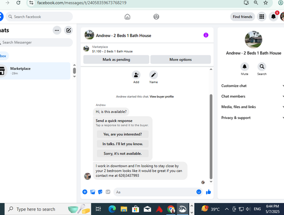Open more actions plus icon
This screenshot has height=215, width=284.
[85, 192]
